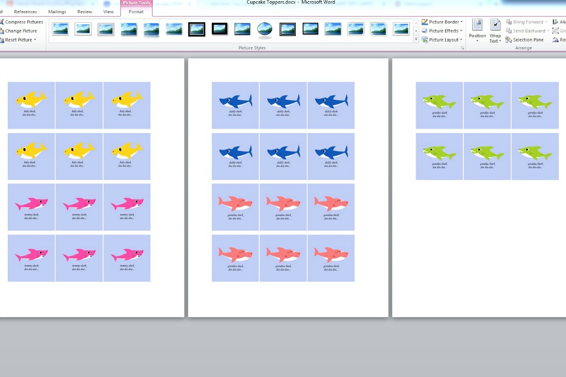This screenshot has height=377, width=566.
Task: Apply the Beveled Matte White picture style
Action: (x=83, y=29)
